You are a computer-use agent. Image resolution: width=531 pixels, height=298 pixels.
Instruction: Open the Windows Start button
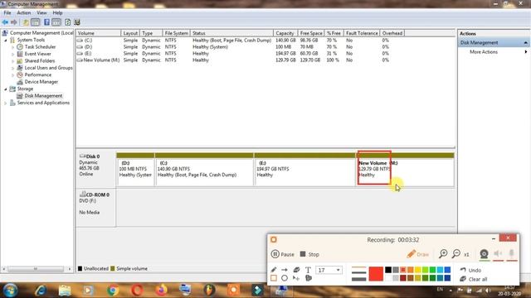(x=11, y=291)
